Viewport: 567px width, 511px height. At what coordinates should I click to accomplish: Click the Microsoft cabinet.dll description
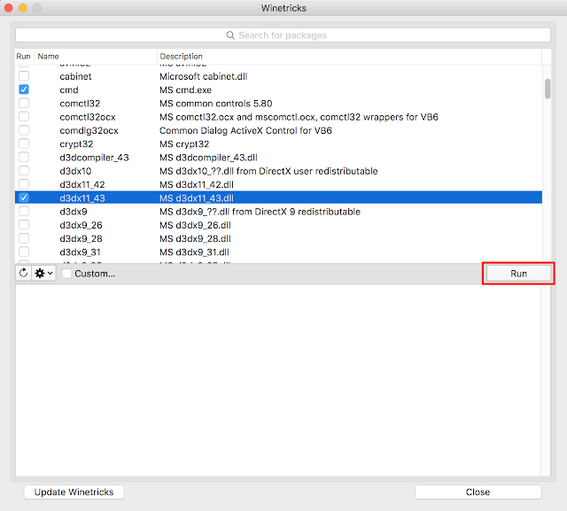(204, 77)
